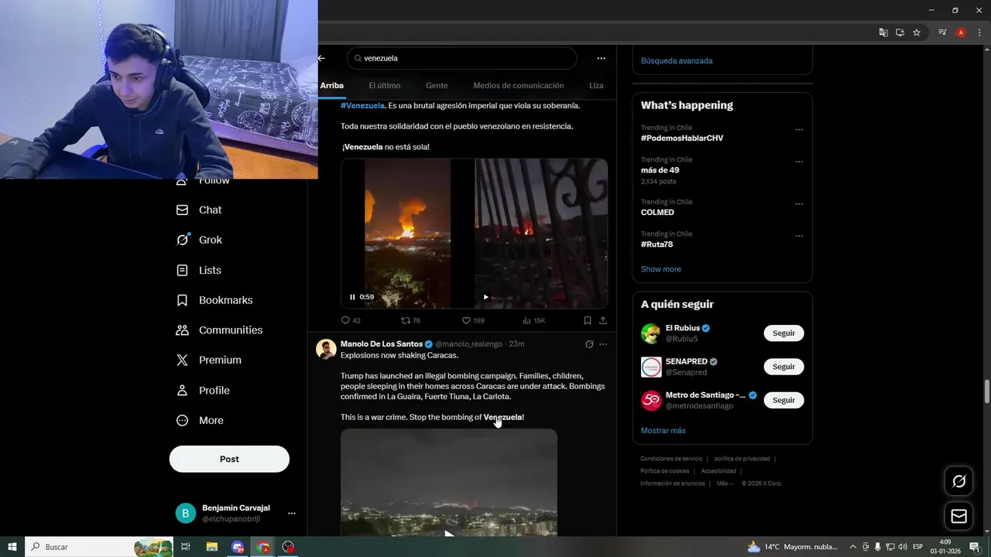Viewport: 991px width, 557px height.
Task: Open options for COLMED trend
Action: pyautogui.click(x=799, y=204)
